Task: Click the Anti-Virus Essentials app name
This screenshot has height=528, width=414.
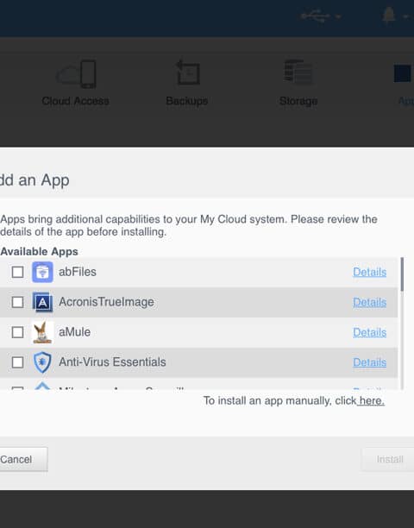Action: tap(112, 362)
